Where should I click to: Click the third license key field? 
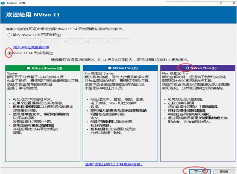pyautogui.click(x=76, y=41)
